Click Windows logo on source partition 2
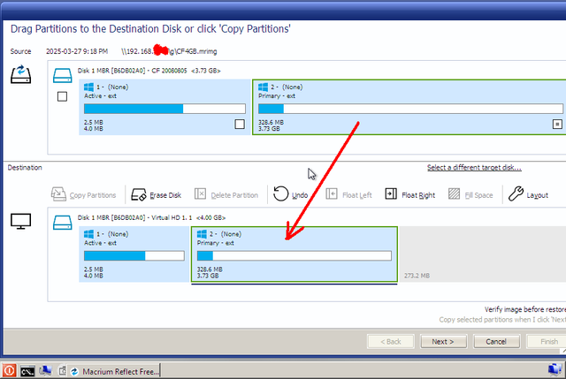Screen dimensions: 566x379 coord(264,87)
